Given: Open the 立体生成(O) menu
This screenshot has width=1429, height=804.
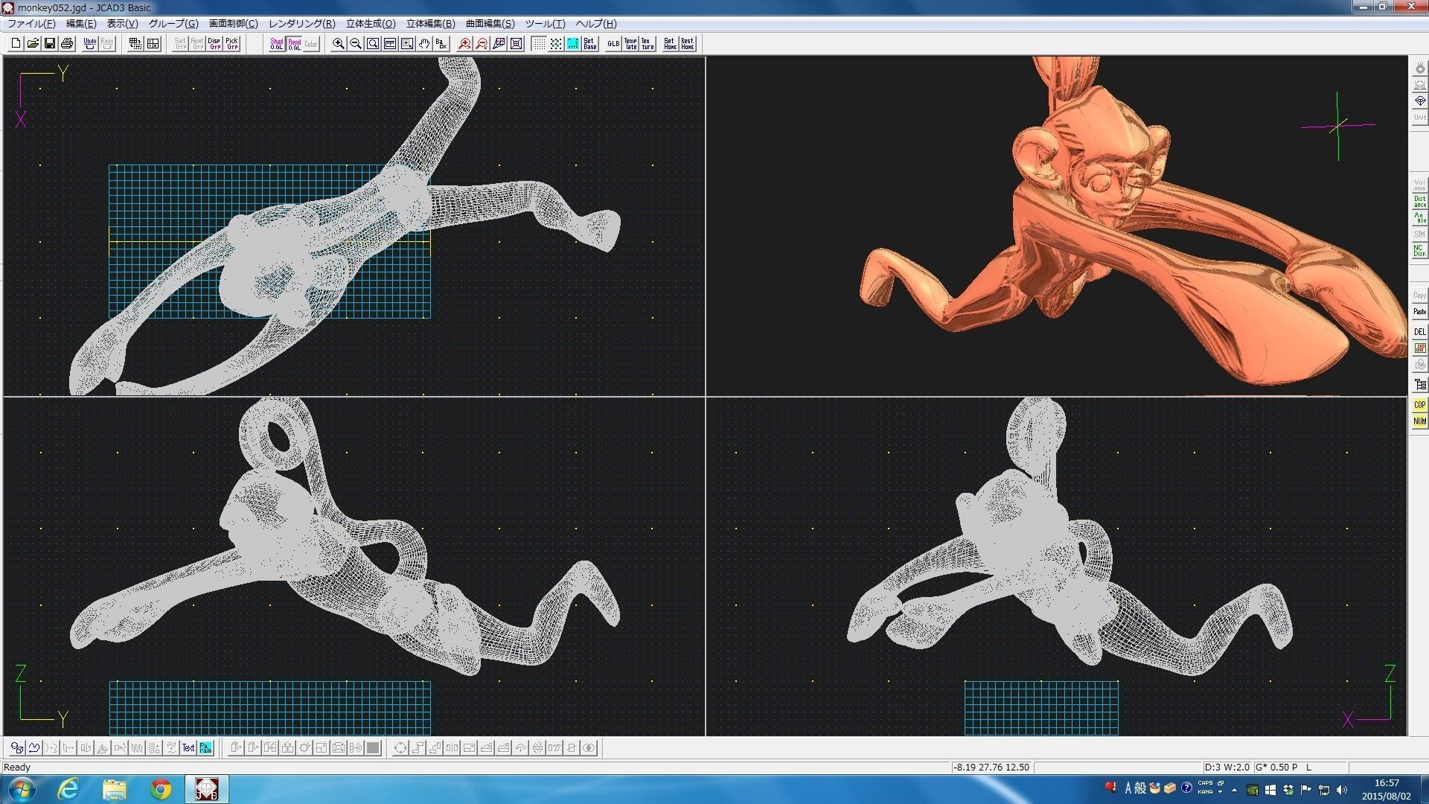Looking at the screenshot, I should [x=371, y=24].
